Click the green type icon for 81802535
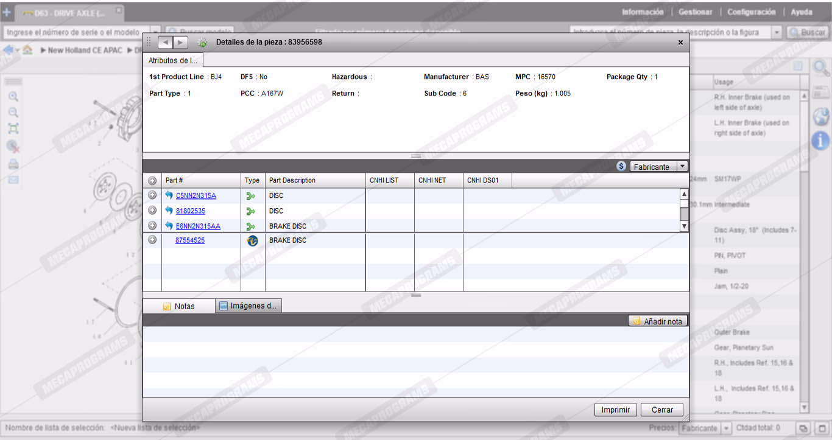The height and width of the screenshot is (440, 832). (250, 211)
